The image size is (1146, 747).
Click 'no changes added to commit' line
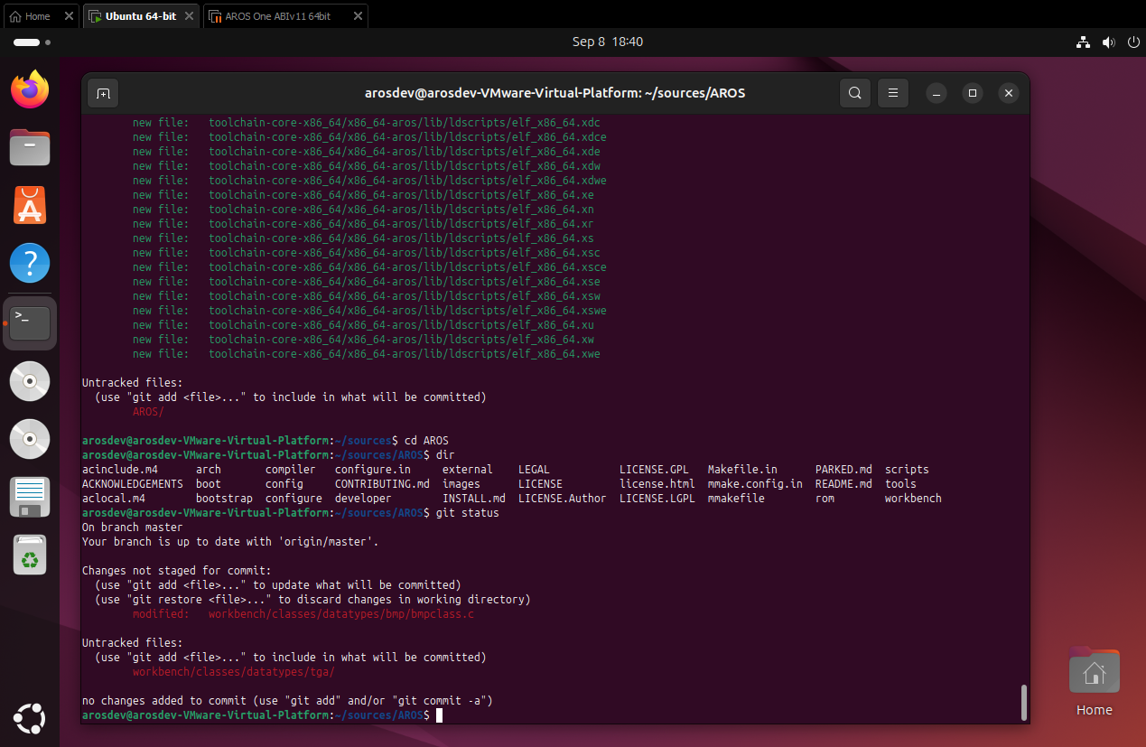[287, 701]
